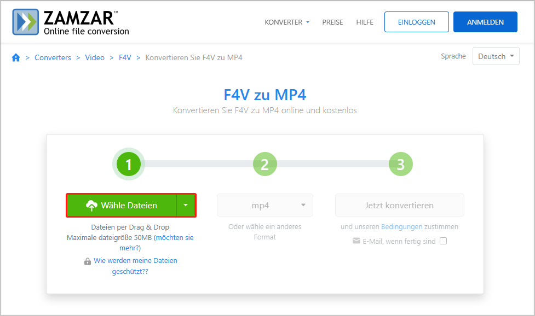Image resolution: width=535 pixels, height=316 pixels.
Task: Click the ZAMZAR Online file conversion wordmark
Action: [x=87, y=22]
